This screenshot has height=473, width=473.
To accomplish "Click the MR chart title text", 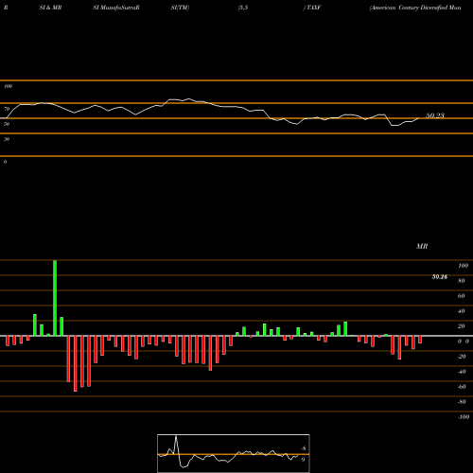I will point(422,246).
